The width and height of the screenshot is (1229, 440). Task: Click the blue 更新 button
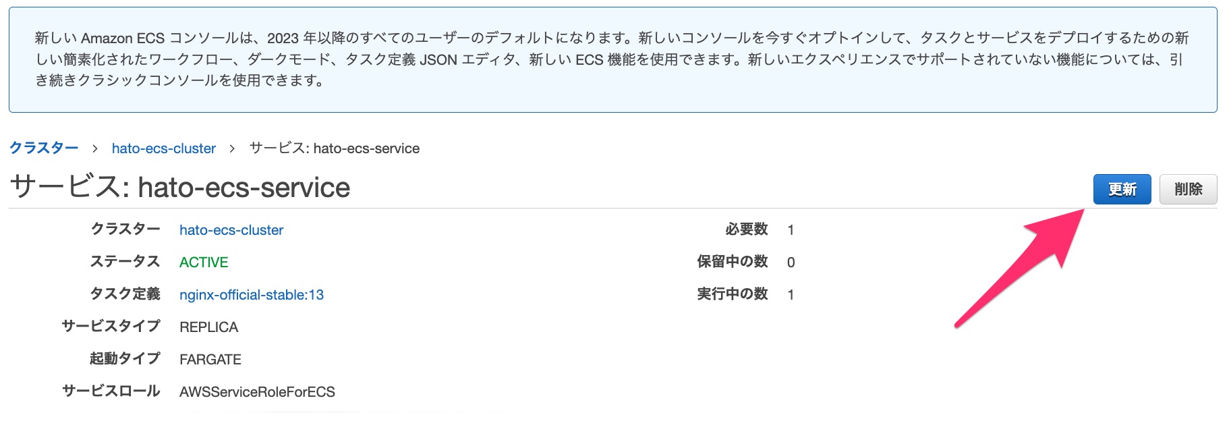(x=1121, y=189)
